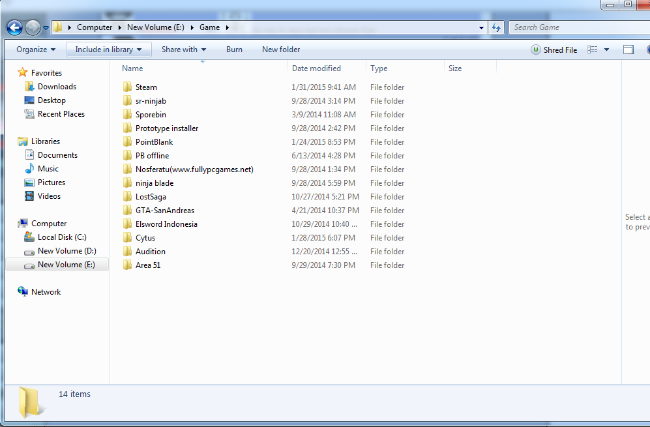Sort by Date modified column header
This screenshot has width=650, height=427.
tap(316, 68)
